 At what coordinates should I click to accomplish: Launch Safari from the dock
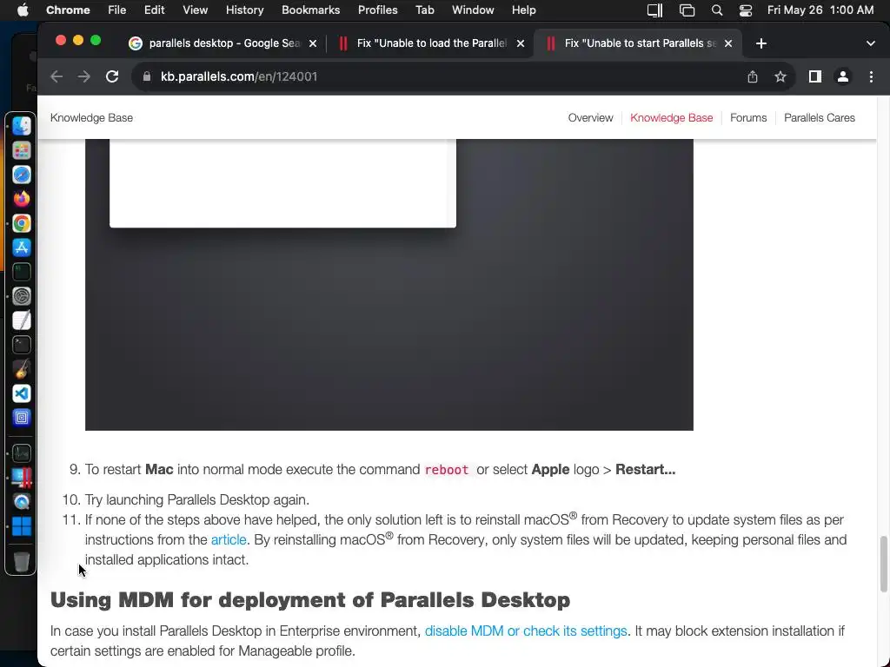pos(22,175)
